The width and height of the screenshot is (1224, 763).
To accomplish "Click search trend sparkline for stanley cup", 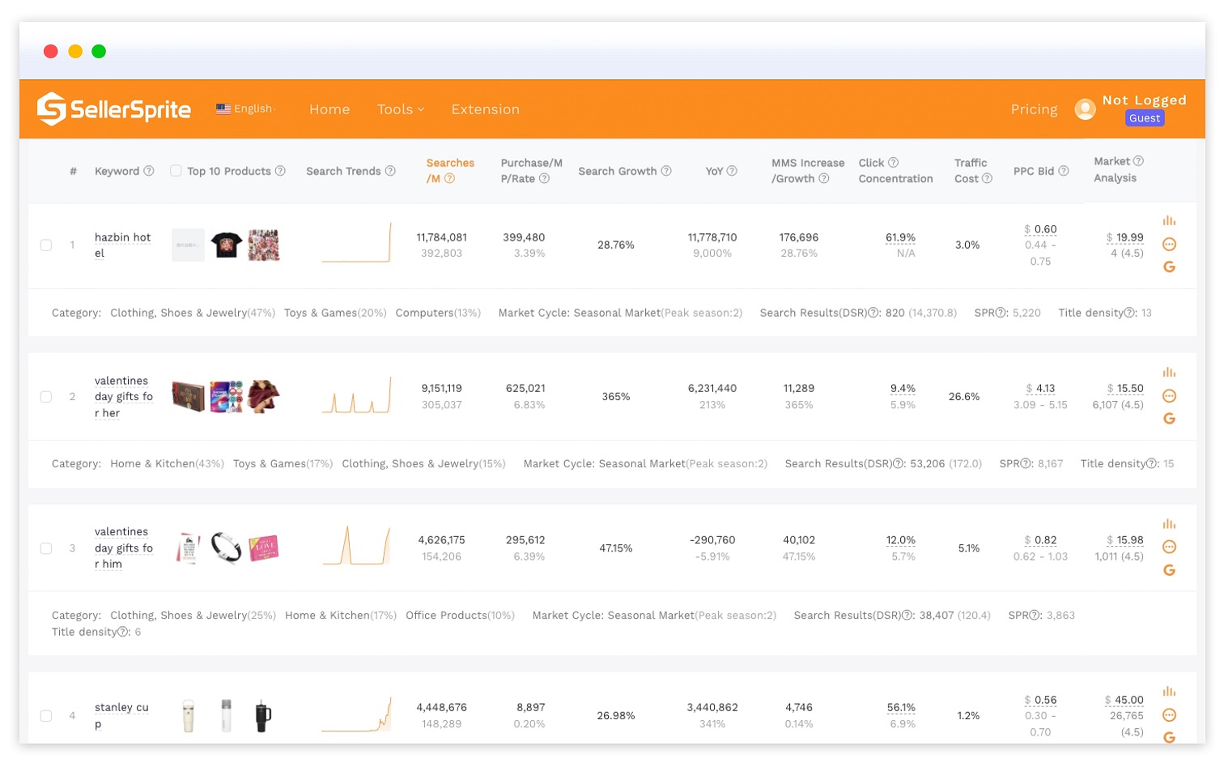I will click(x=356, y=714).
